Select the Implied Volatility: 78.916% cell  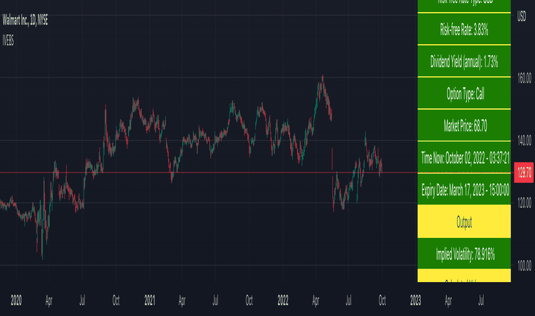[x=464, y=253]
